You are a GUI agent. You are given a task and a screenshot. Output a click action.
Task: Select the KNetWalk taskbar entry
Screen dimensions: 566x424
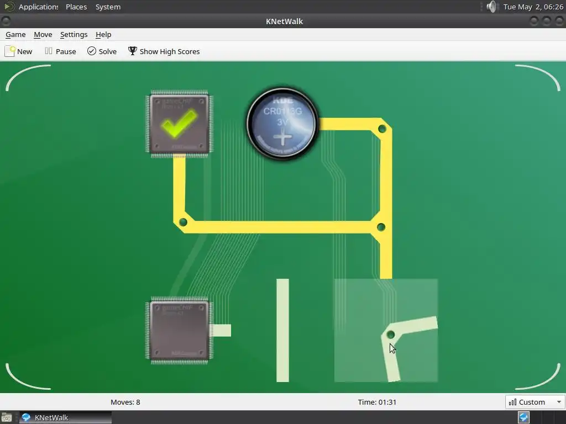[65, 417]
